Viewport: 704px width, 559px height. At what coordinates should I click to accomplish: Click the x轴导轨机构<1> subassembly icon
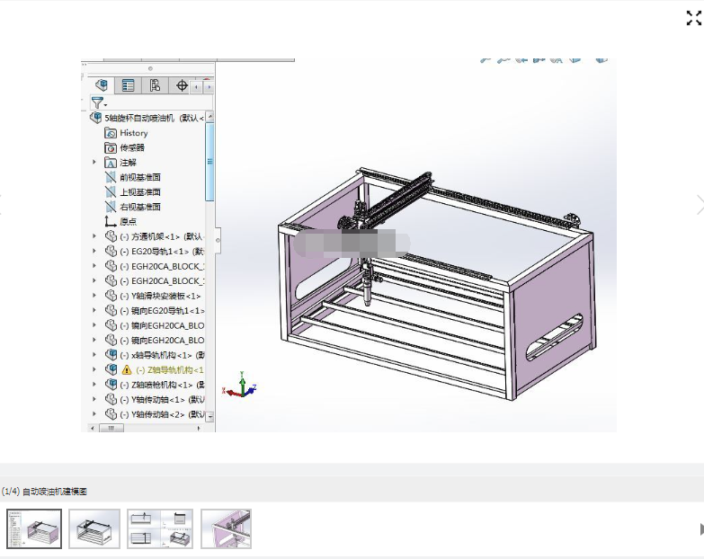click(111, 355)
